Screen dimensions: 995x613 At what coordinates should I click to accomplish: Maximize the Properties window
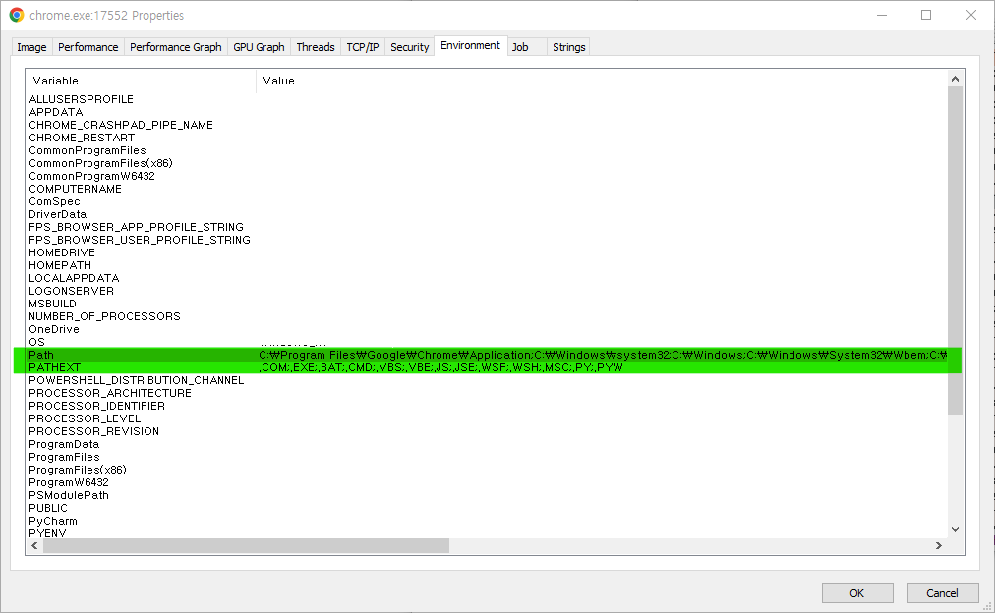(926, 15)
